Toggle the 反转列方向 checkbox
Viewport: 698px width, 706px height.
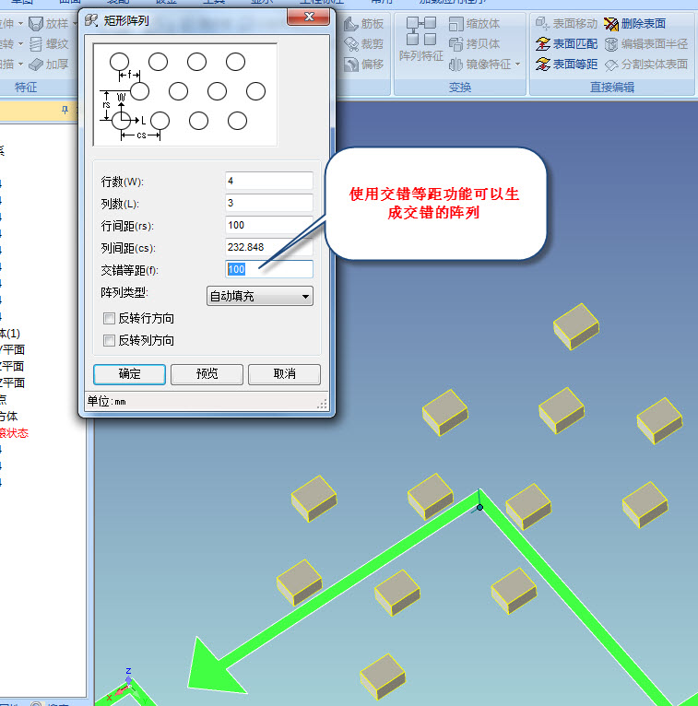point(110,340)
